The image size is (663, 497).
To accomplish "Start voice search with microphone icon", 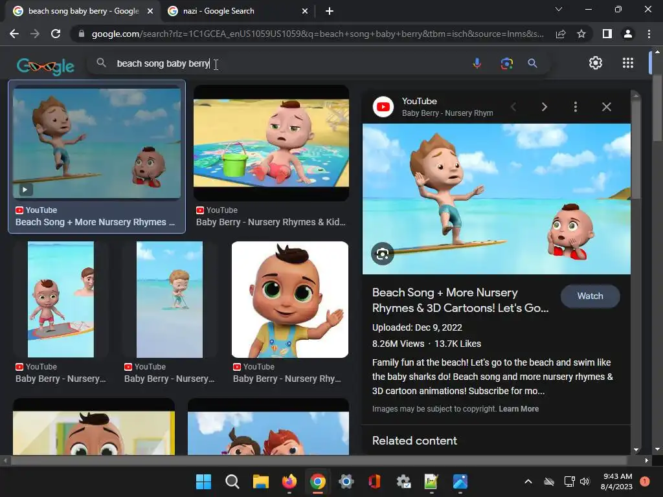I will pyautogui.click(x=477, y=63).
